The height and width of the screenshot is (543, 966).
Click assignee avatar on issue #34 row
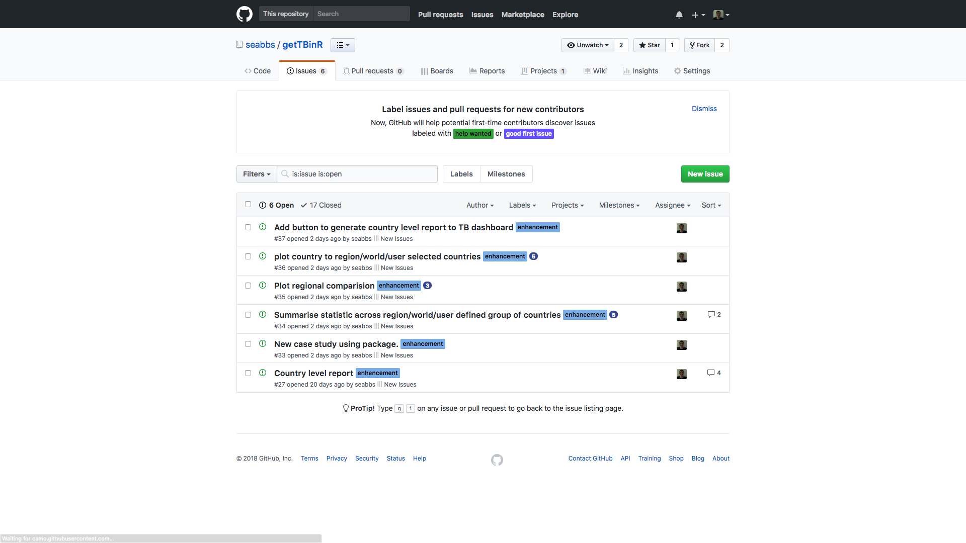click(x=682, y=316)
